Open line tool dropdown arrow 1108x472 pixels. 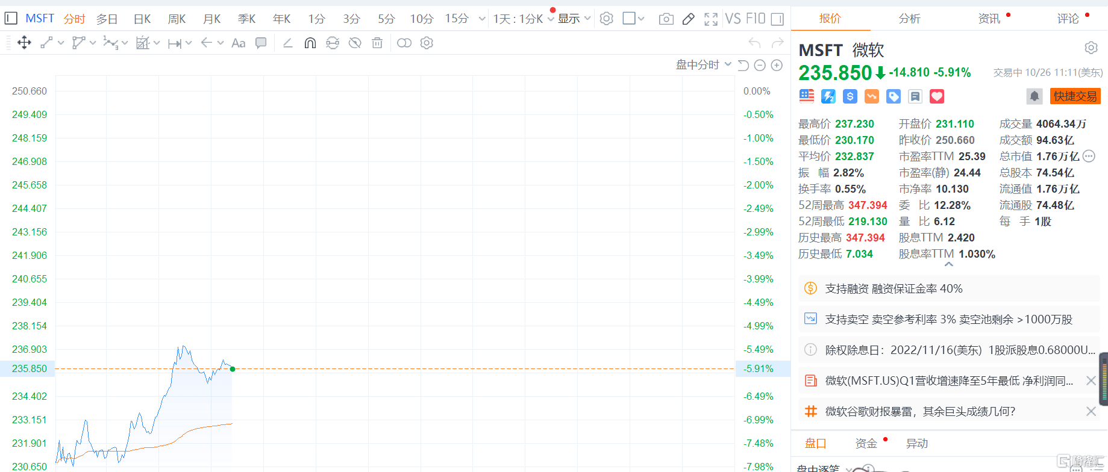point(61,43)
